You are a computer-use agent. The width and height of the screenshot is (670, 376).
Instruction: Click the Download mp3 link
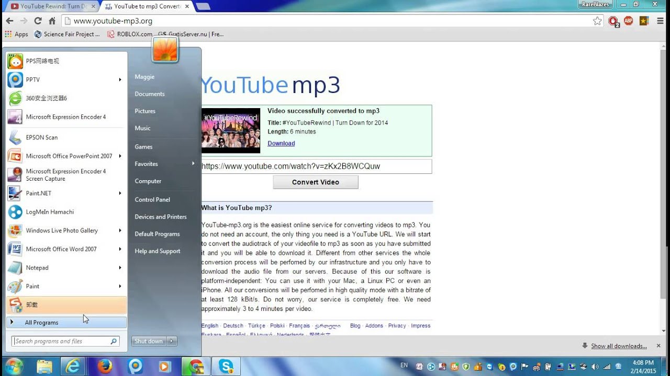point(281,144)
